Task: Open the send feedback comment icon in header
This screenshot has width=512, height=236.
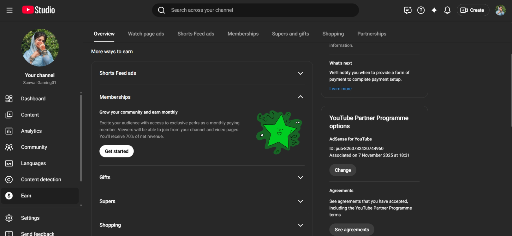Action: coord(408,10)
